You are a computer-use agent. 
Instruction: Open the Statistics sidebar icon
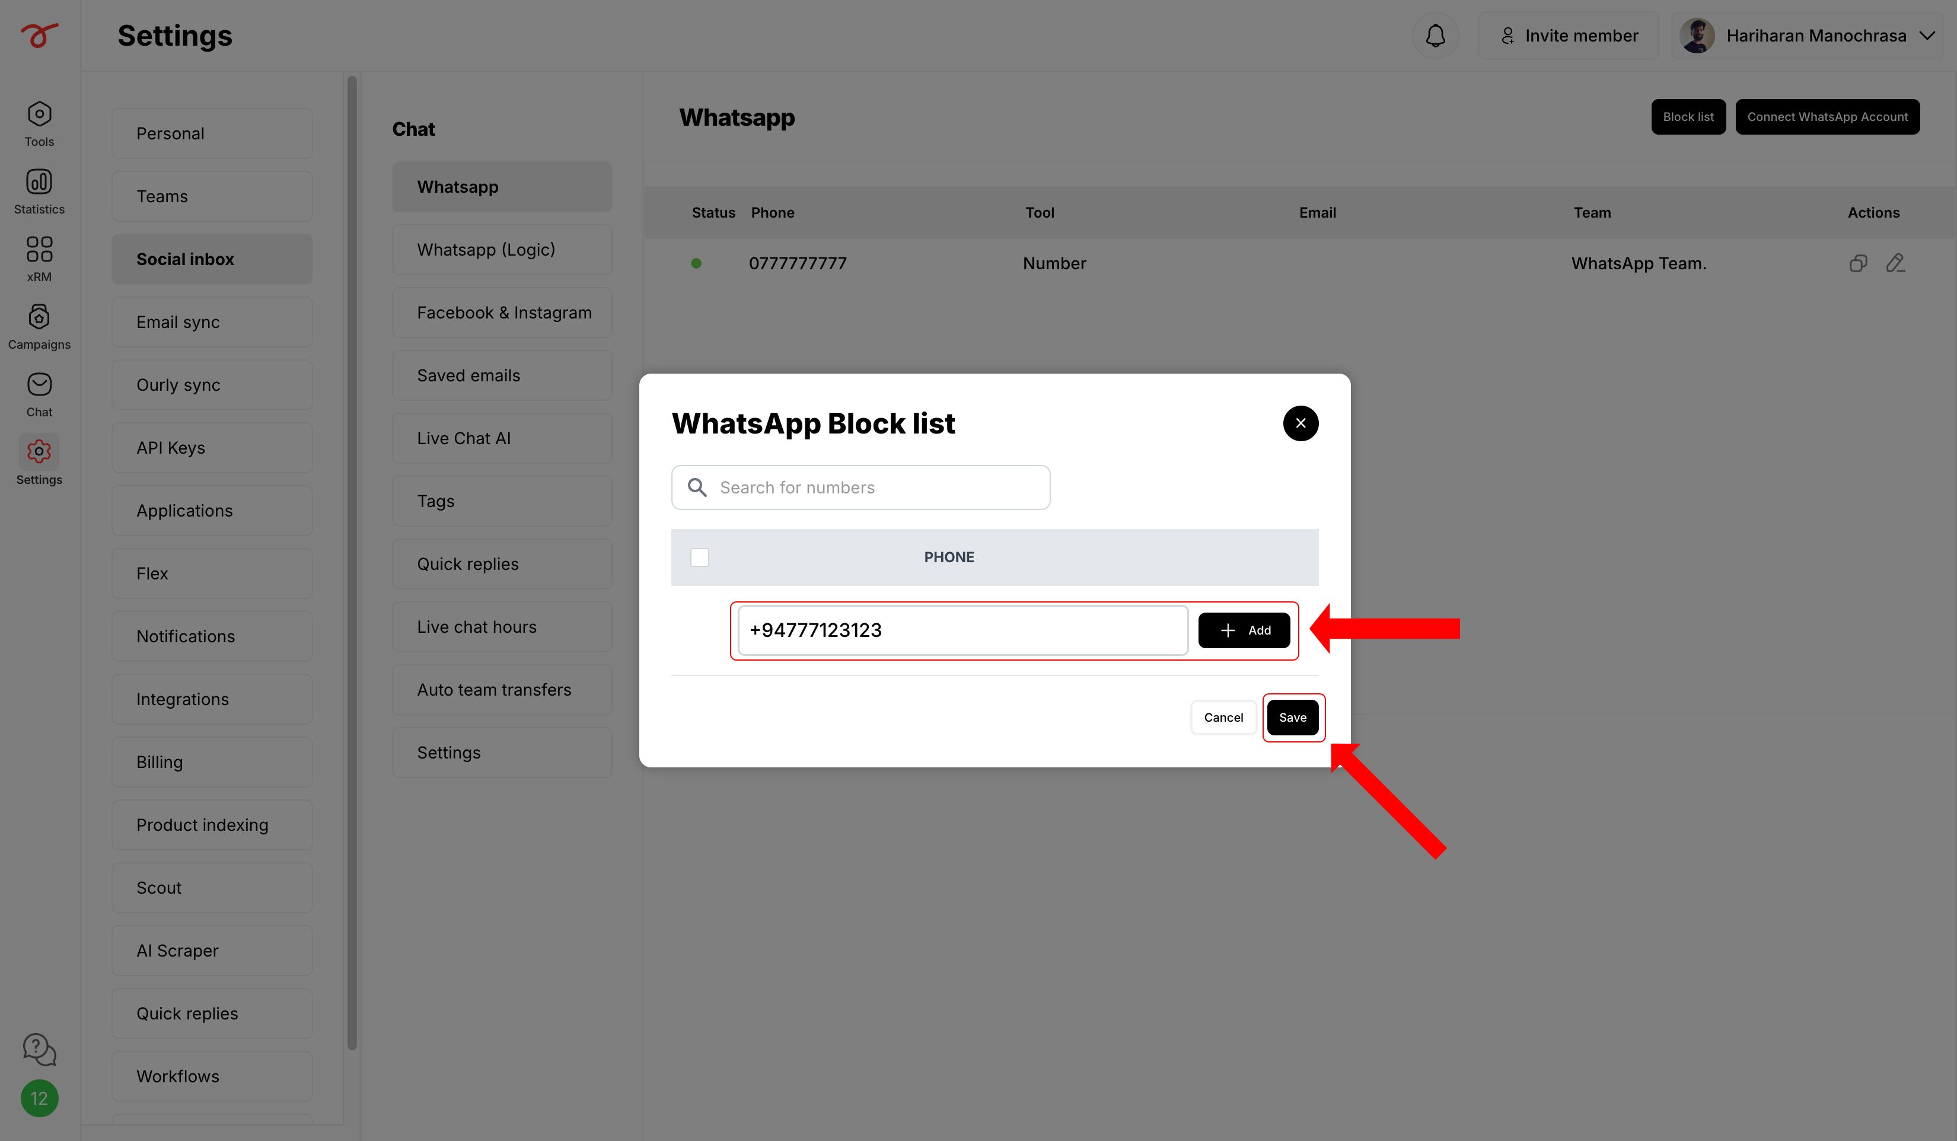39,181
